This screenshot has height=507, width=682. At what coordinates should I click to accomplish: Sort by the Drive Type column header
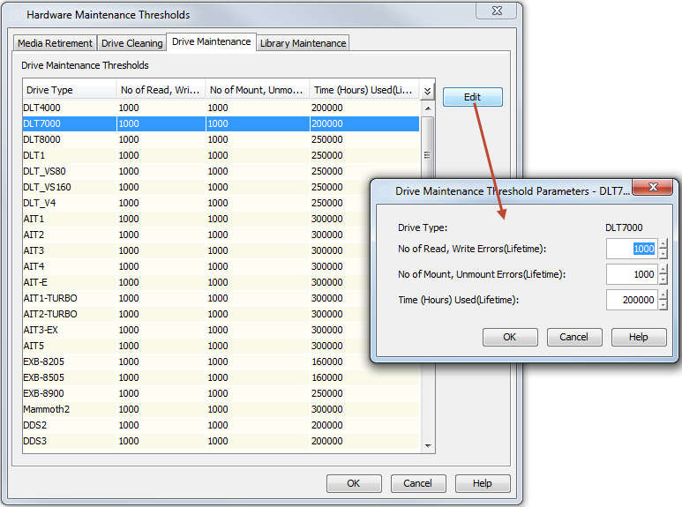click(69, 90)
